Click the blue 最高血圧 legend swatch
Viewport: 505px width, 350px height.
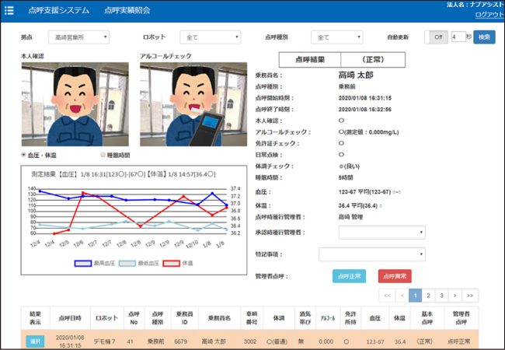pos(83,264)
